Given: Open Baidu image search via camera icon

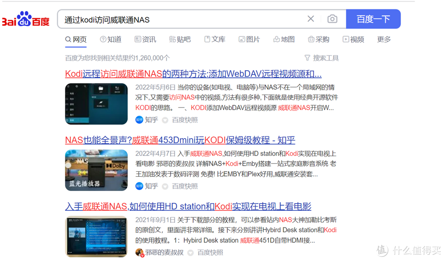Looking at the screenshot, I should [x=333, y=19].
